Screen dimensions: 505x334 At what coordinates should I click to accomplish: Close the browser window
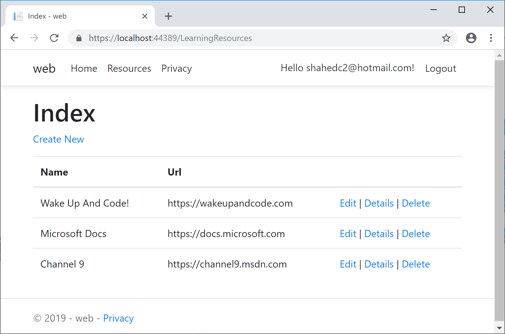coord(490,10)
